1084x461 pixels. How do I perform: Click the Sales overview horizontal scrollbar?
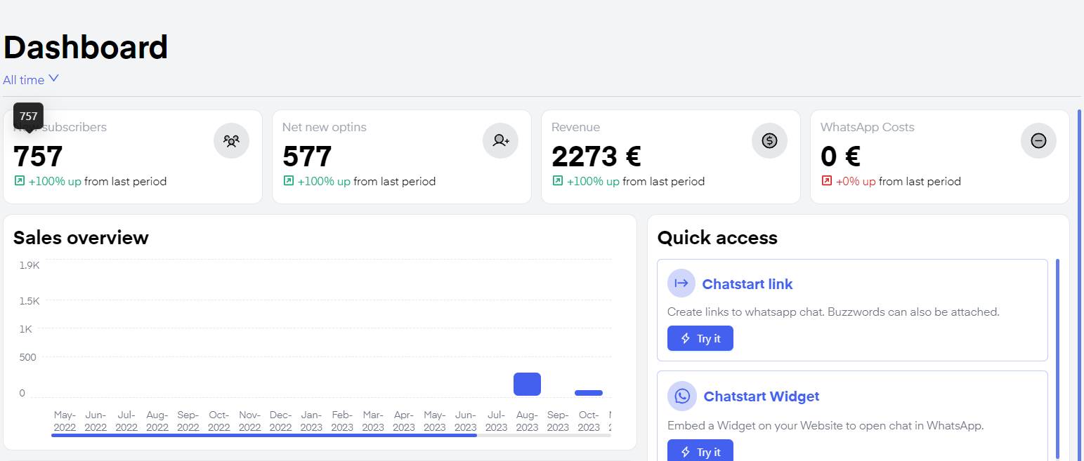(x=263, y=435)
